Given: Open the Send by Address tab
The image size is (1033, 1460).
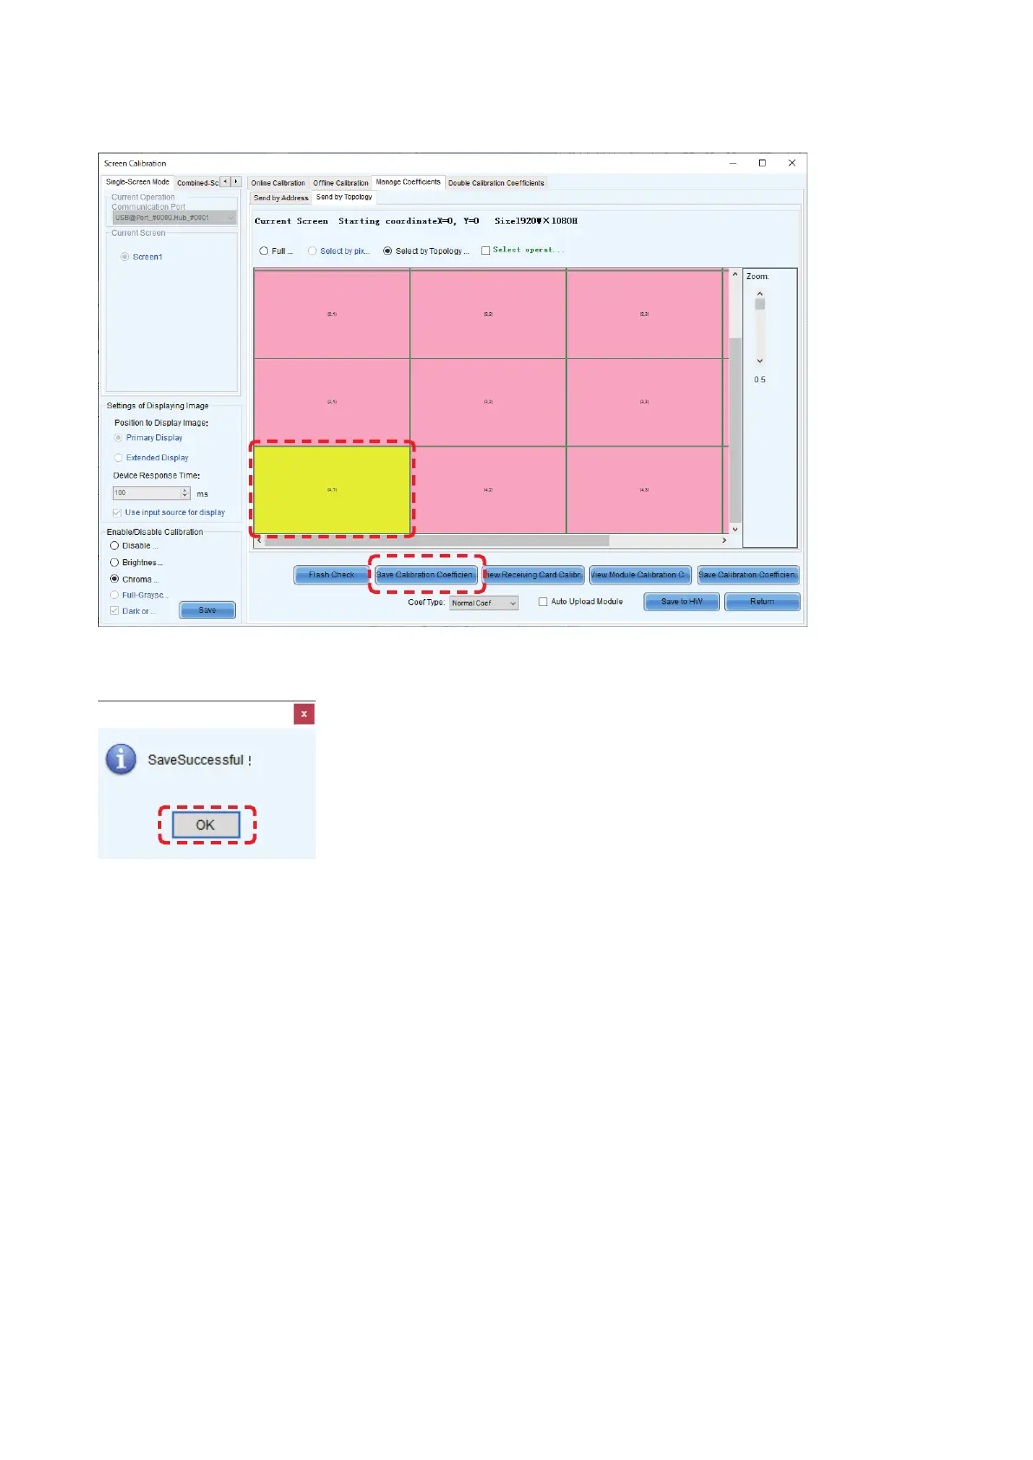Looking at the screenshot, I should (x=281, y=198).
